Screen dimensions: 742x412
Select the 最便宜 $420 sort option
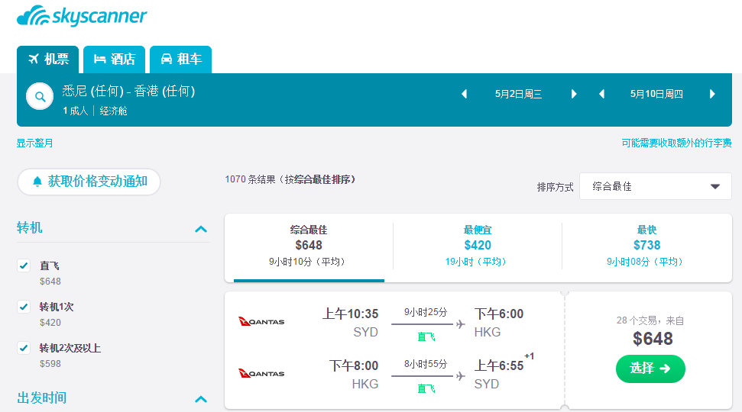(478, 246)
